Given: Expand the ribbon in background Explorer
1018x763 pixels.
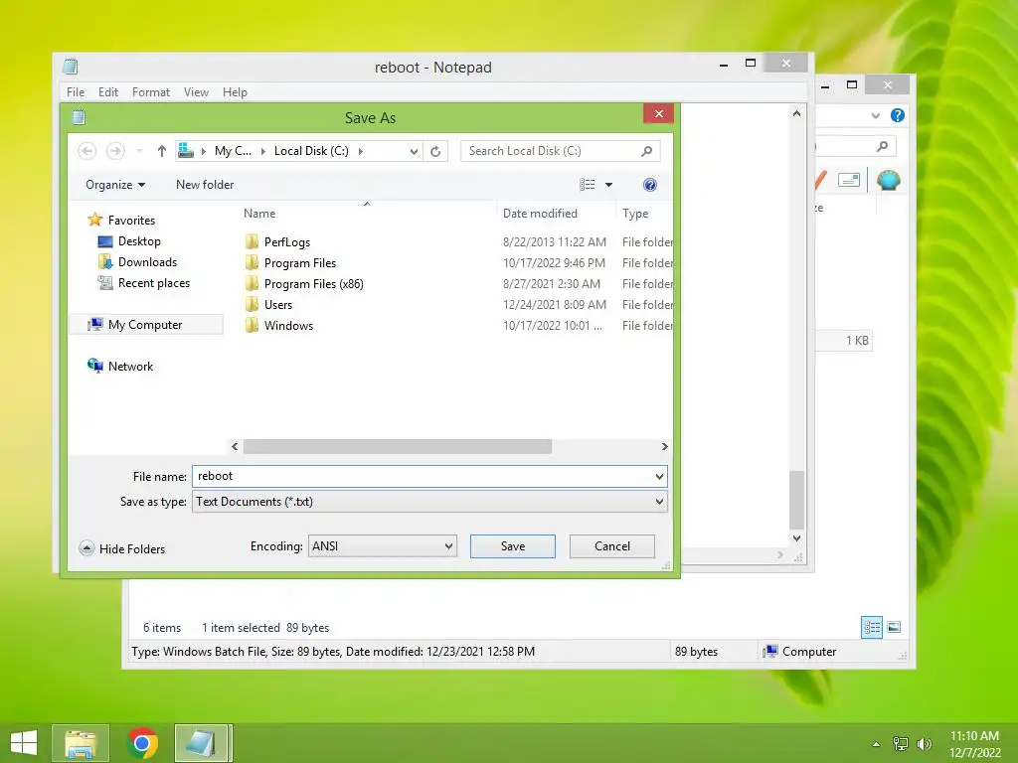Looking at the screenshot, I should [x=875, y=115].
